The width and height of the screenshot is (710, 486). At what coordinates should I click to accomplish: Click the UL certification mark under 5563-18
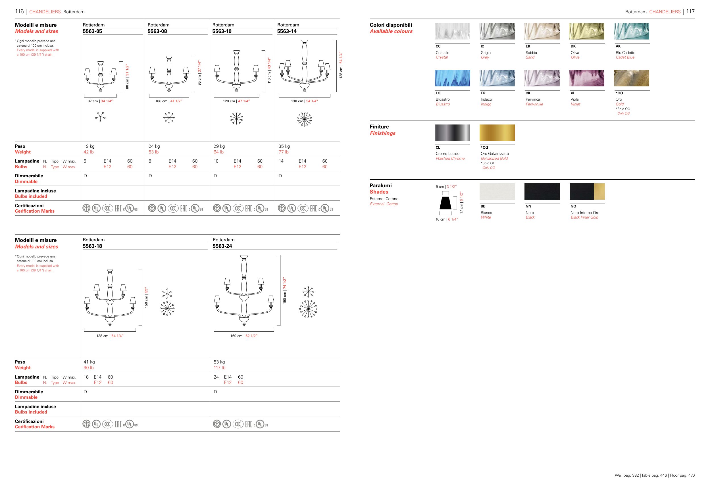coord(96,424)
